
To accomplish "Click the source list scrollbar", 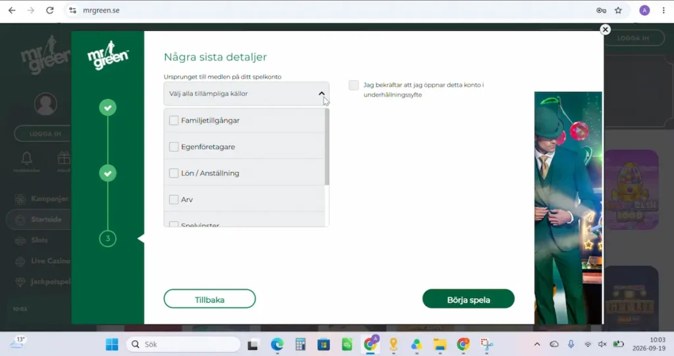I will (x=327, y=146).
